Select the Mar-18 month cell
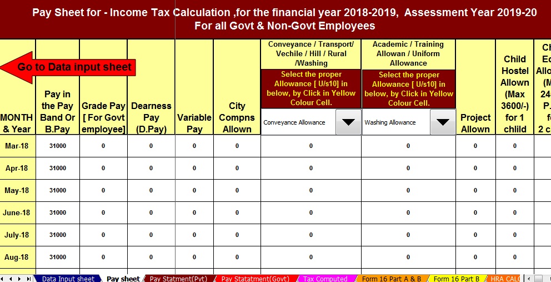The image size is (551, 282). [x=18, y=146]
